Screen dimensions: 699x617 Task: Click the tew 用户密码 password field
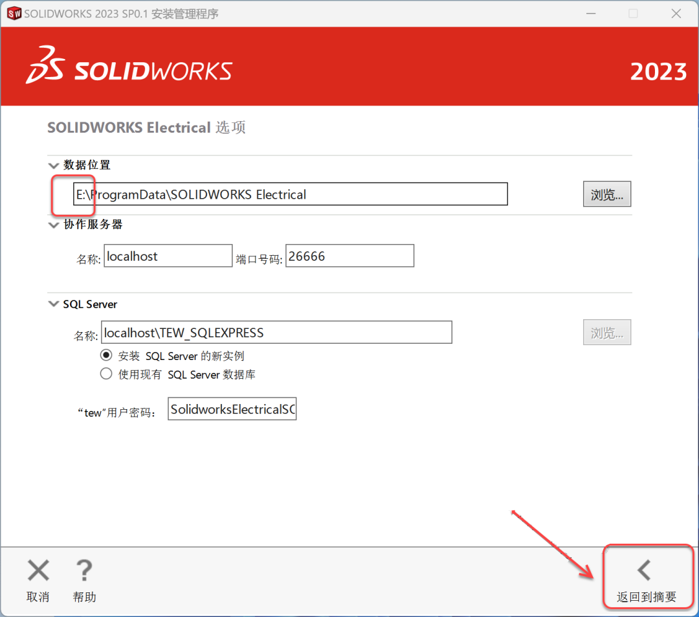[x=232, y=409]
